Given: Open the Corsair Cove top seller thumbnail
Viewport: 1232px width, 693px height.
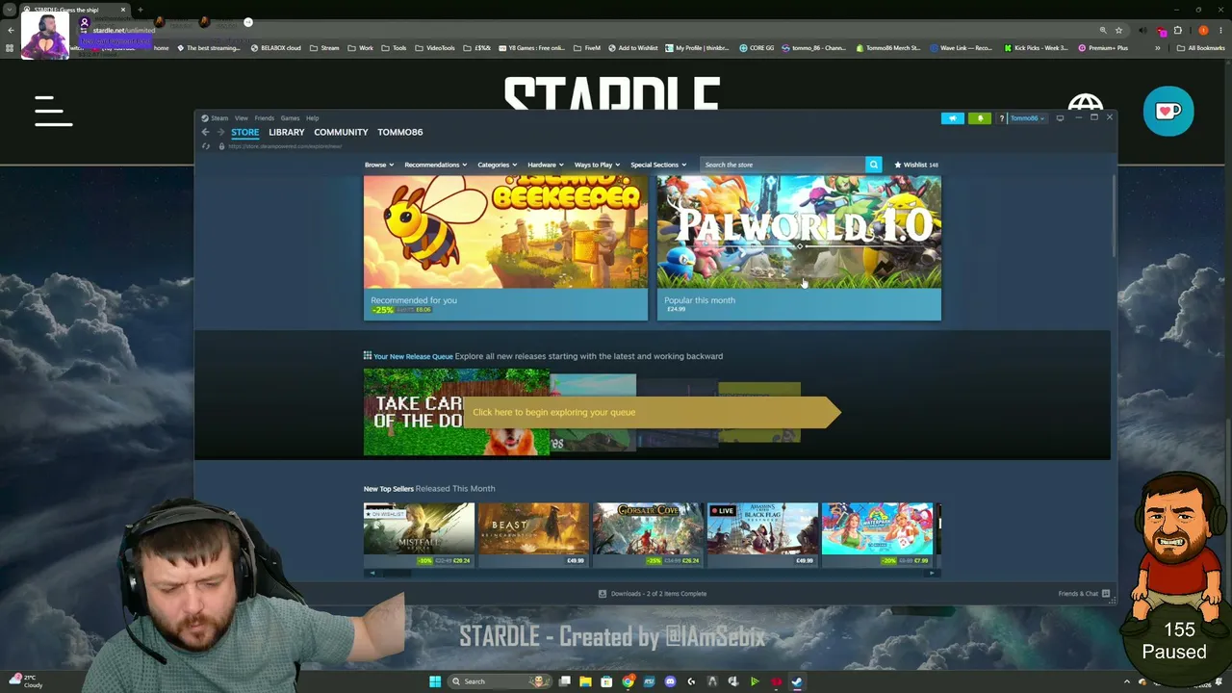Looking at the screenshot, I should [x=648, y=534].
